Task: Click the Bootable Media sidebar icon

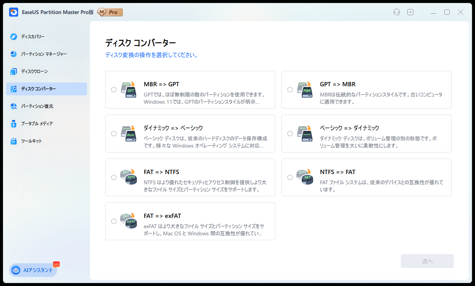Action: pyautogui.click(x=14, y=124)
